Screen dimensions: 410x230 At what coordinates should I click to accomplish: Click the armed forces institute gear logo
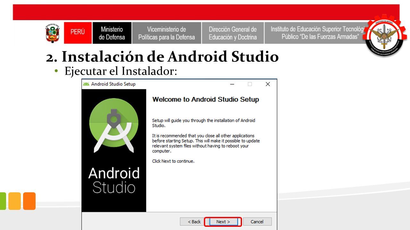(384, 35)
